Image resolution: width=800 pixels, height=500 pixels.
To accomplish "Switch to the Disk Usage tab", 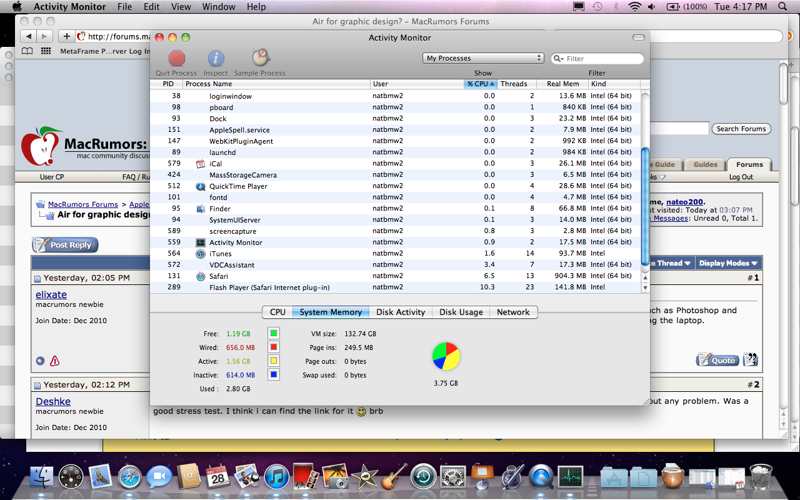I will [461, 312].
